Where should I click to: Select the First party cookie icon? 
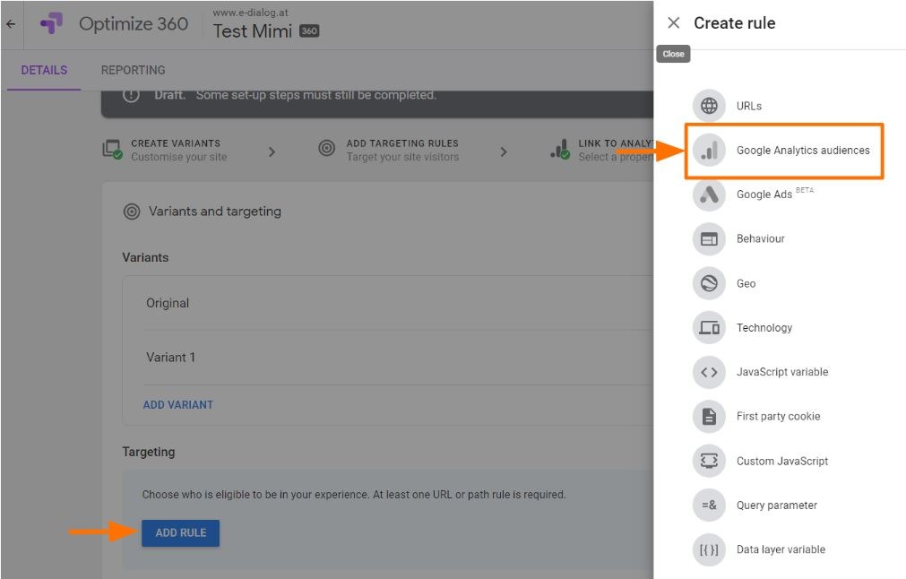[709, 417]
